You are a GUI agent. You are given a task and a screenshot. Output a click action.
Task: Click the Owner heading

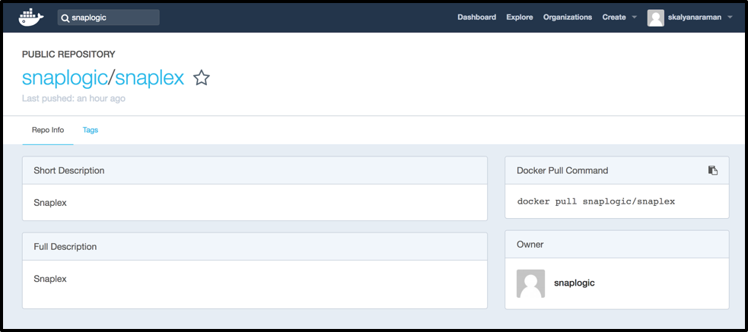[530, 245]
